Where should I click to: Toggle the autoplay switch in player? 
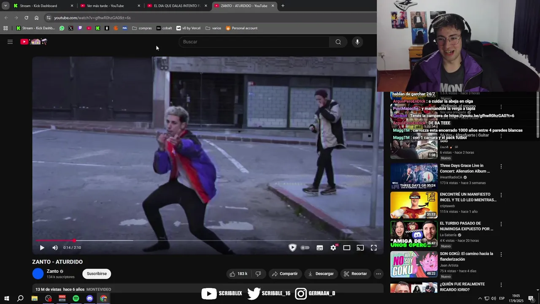[305, 248]
